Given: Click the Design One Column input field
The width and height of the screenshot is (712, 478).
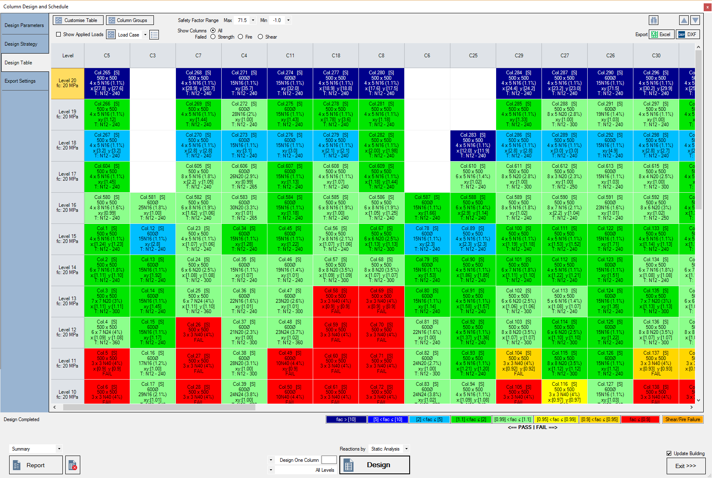Looking at the screenshot, I should 329,460.
